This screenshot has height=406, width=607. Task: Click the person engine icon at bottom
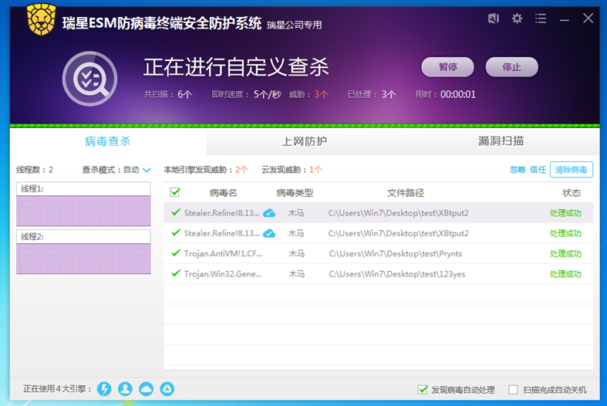click(125, 388)
